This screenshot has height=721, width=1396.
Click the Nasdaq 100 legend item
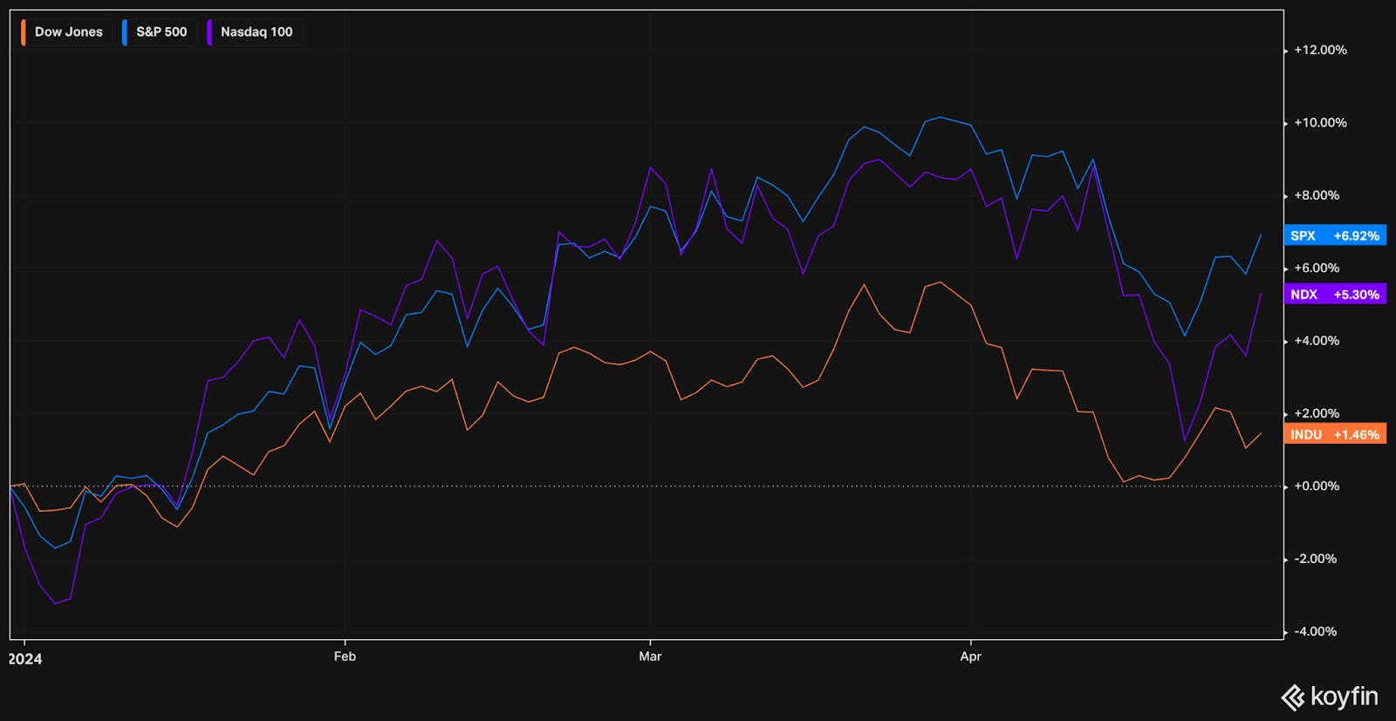click(x=254, y=32)
